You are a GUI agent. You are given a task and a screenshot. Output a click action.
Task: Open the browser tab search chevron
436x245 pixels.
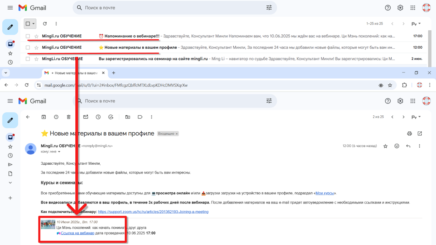(x=6, y=73)
